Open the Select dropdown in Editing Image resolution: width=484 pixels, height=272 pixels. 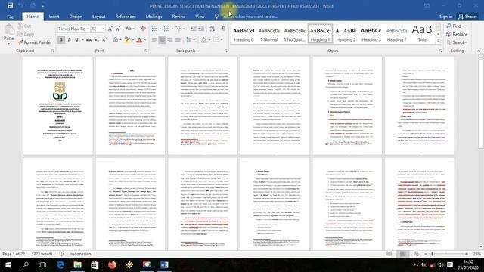click(457, 42)
